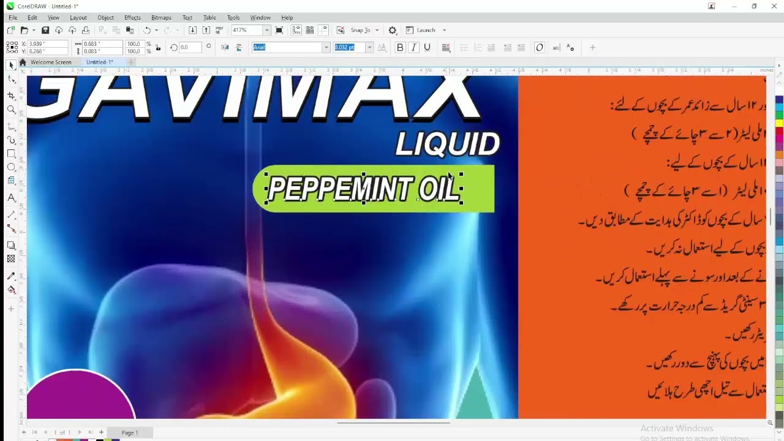Open the font size dropdown arrow
The width and height of the screenshot is (784, 441).
pyautogui.click(x=369, y=47)
